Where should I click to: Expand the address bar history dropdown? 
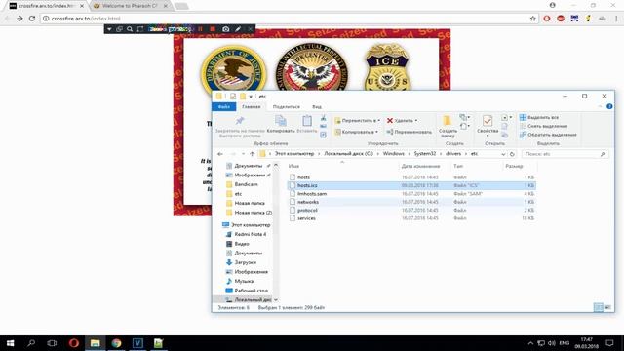coord(503,154)
